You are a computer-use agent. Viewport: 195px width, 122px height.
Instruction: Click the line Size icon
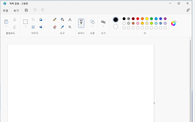(103, 22)
